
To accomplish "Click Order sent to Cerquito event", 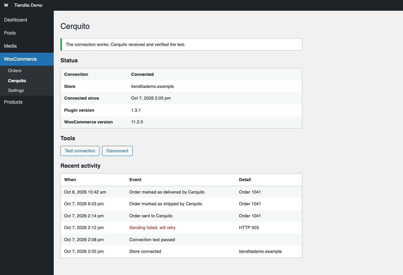I will pyautogui.click(x=151, y=216).
